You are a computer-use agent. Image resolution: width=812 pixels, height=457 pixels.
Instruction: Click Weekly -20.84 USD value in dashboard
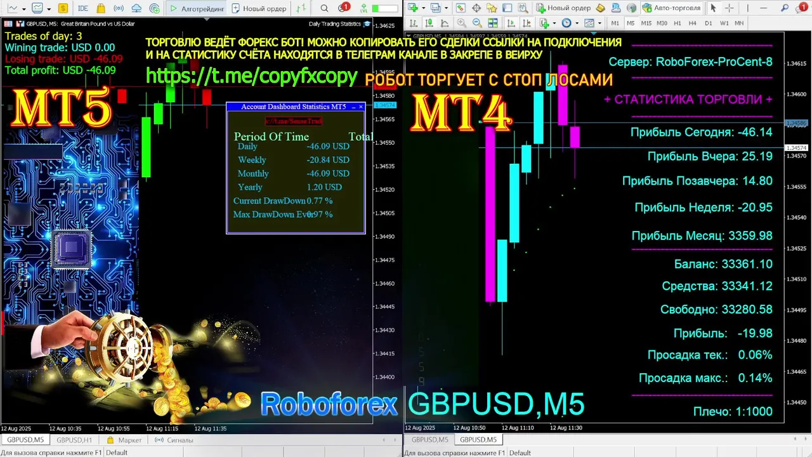click(328, 160)
